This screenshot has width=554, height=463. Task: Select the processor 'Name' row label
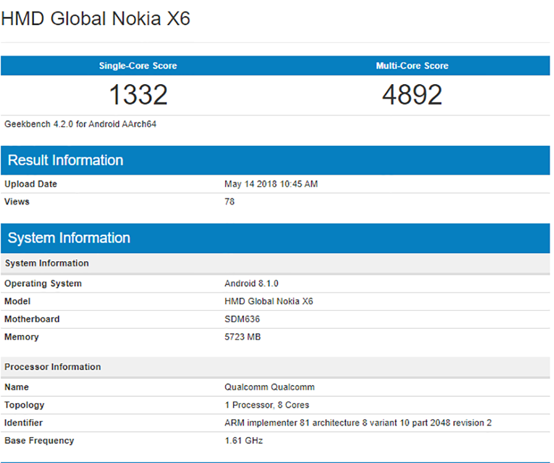pyautogui.click(x=17, y=387)
